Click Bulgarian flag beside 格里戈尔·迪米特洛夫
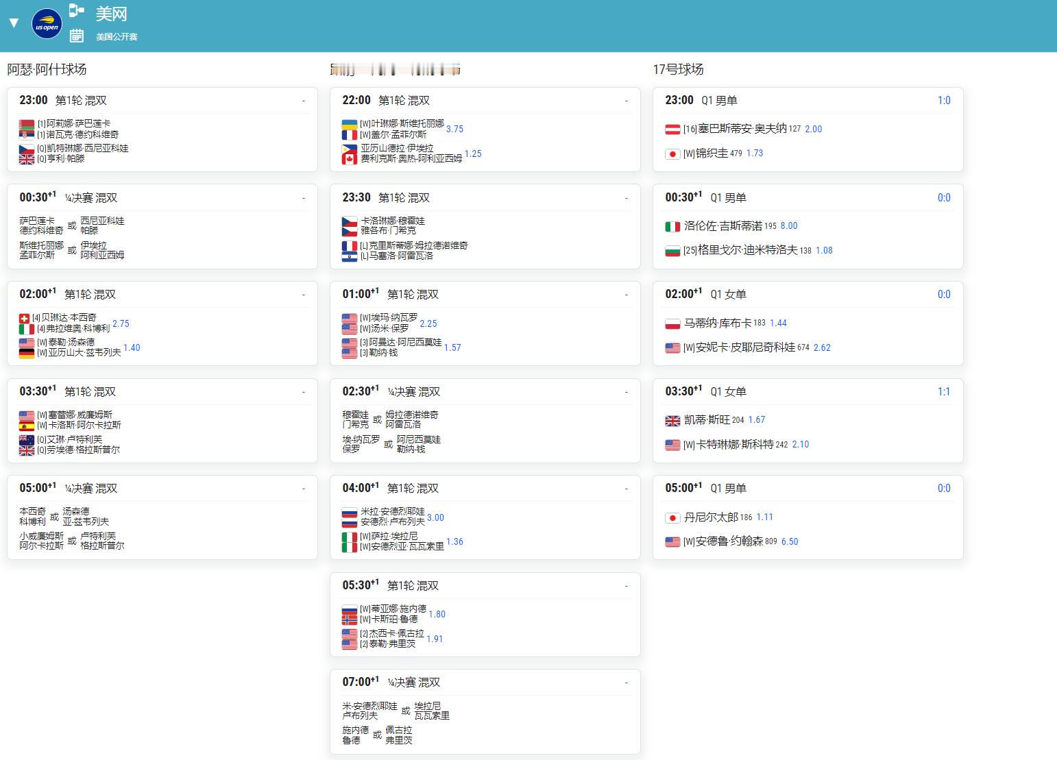Image resolution: width=1057 pixels, height=760 pixels. [672, 251]
